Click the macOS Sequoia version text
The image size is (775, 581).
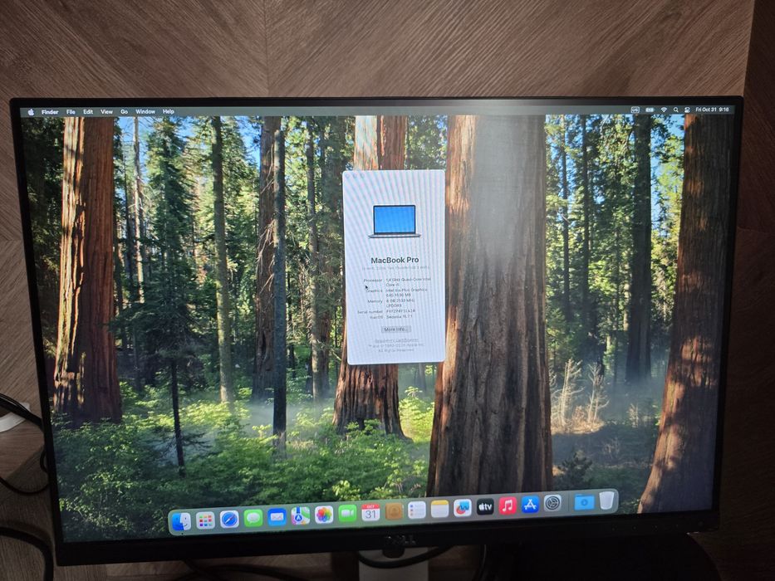point(399,317)
